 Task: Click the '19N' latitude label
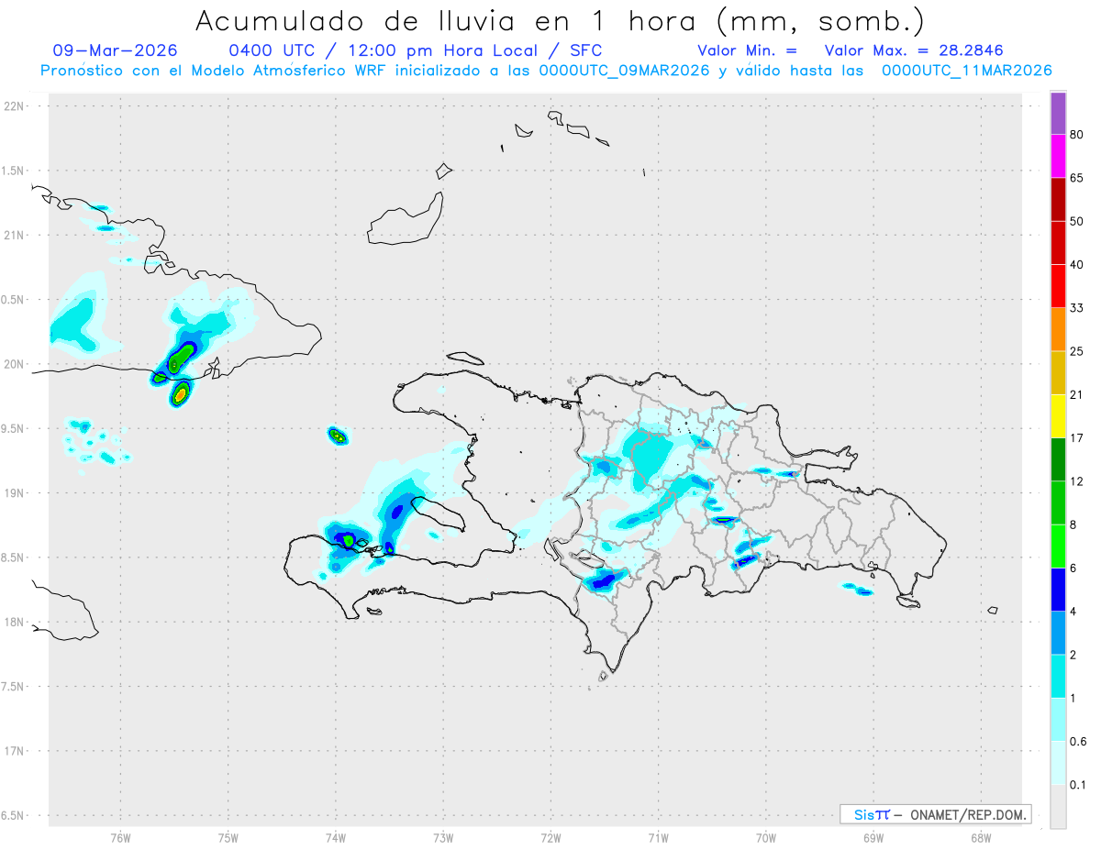point(16,493)
